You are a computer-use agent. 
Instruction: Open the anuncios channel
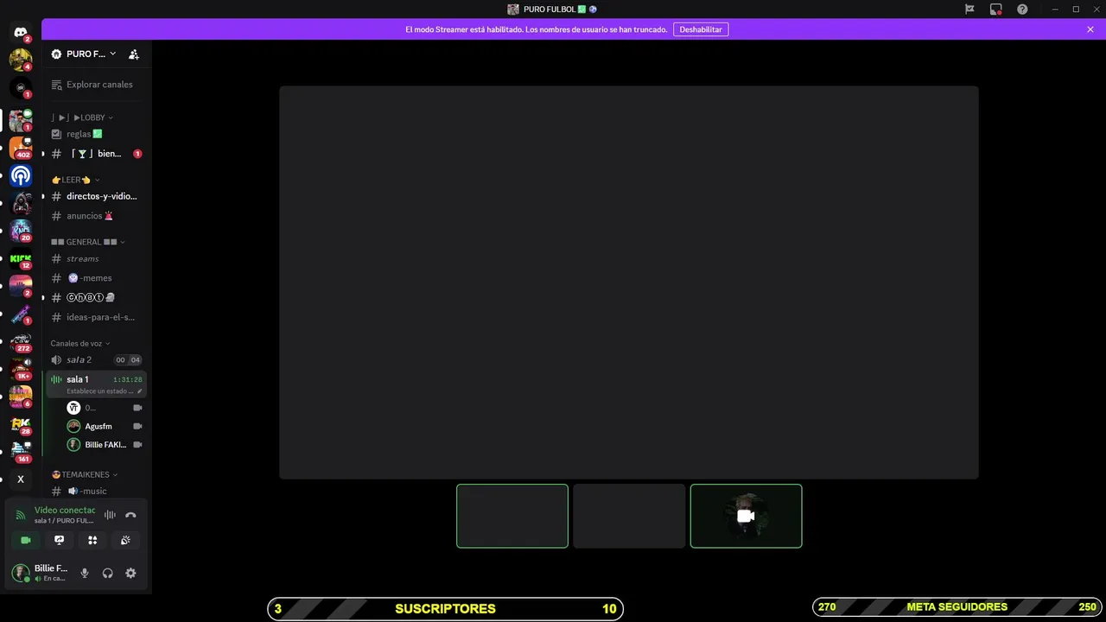point(96,216)
